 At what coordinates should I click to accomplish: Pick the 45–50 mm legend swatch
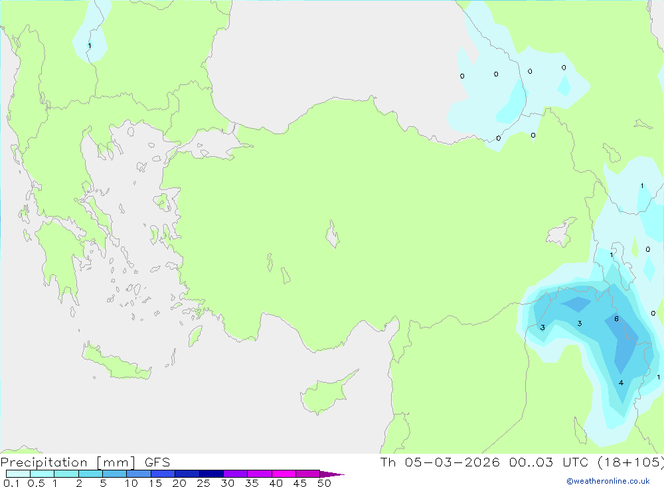tap(308, 474)
